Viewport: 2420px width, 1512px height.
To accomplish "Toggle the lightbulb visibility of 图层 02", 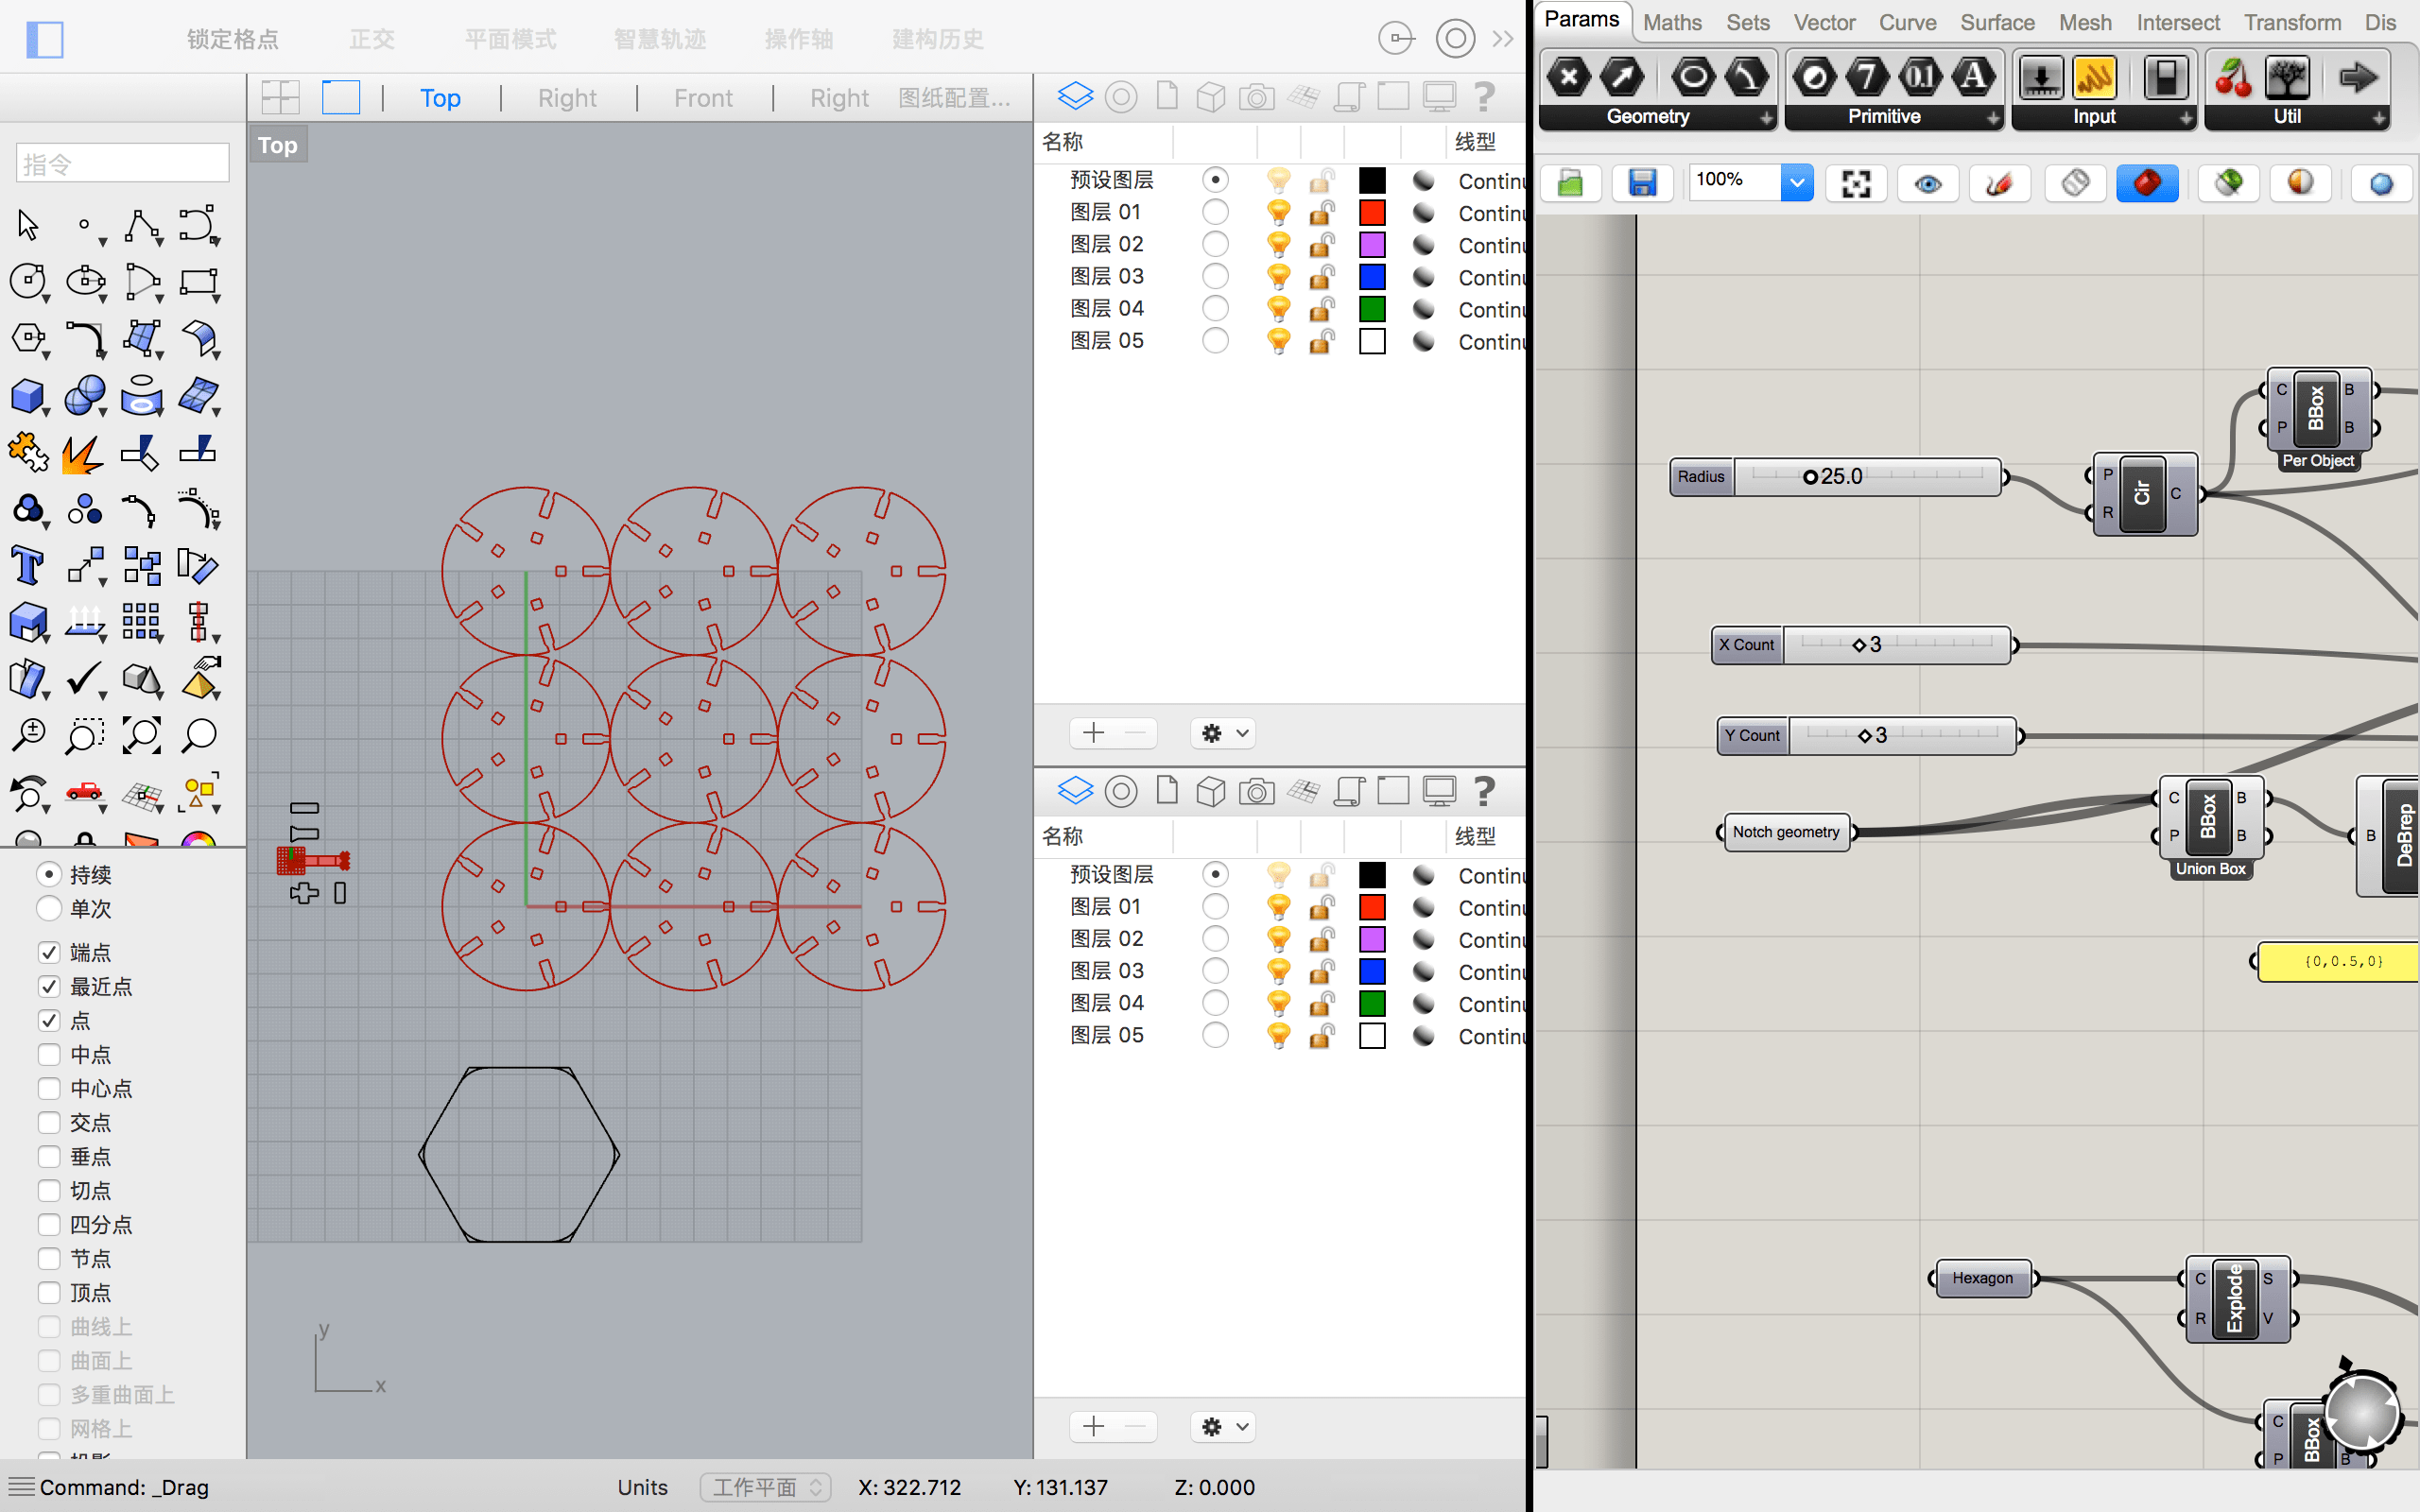I will (x=1278, y=245).
